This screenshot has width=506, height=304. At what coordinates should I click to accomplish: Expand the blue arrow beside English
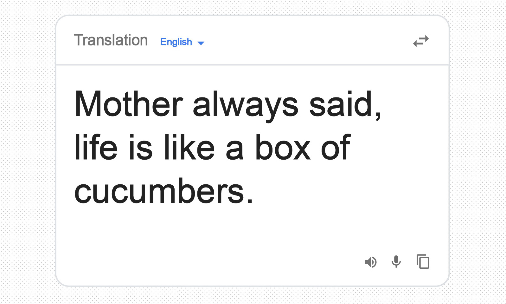click(x=201, y=43)
